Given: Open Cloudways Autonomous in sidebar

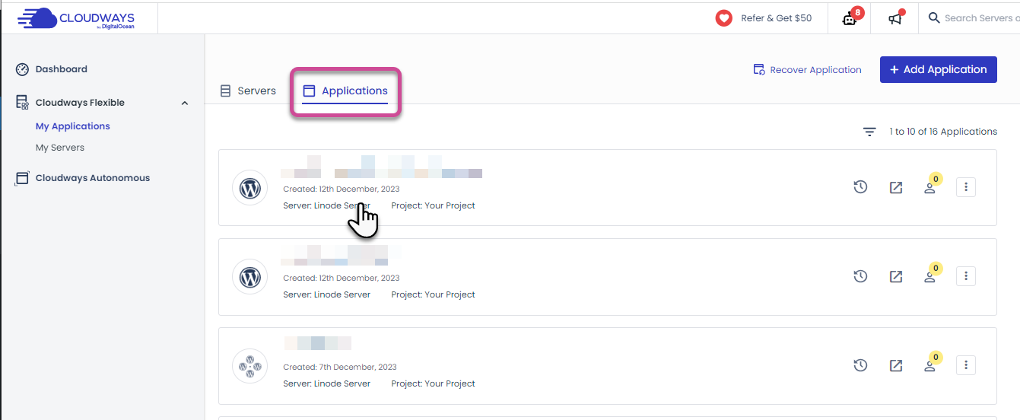Looking at the screenshot, I should 93,178.
